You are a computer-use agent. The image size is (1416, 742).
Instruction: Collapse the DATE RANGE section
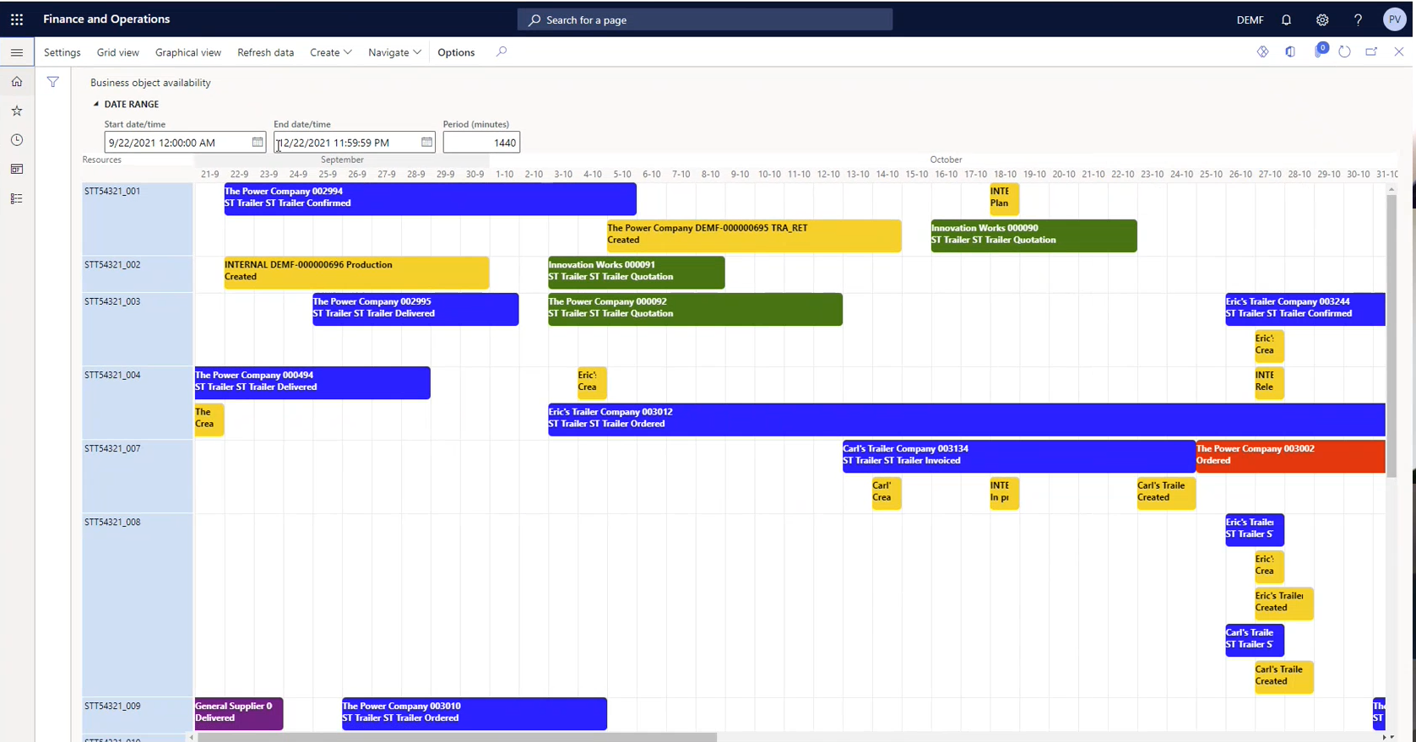point(96,105)
